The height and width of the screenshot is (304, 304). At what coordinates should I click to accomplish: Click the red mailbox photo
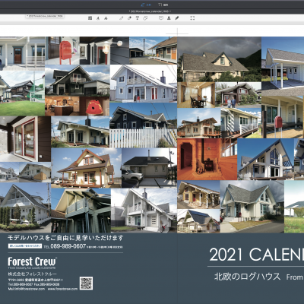point(62,51)
